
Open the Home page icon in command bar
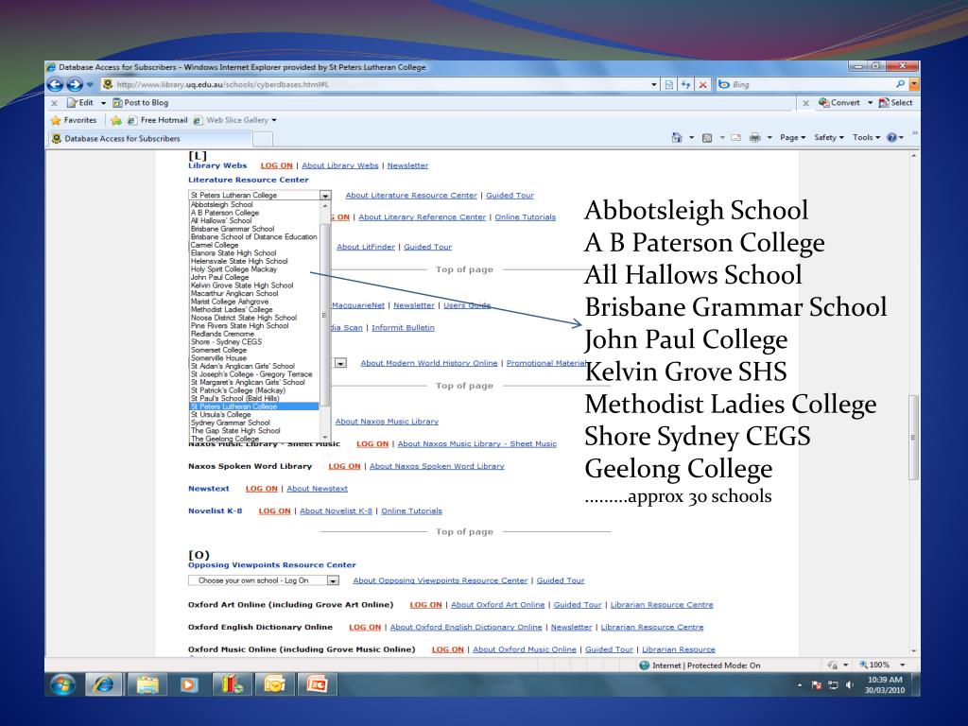click(677, 138)
